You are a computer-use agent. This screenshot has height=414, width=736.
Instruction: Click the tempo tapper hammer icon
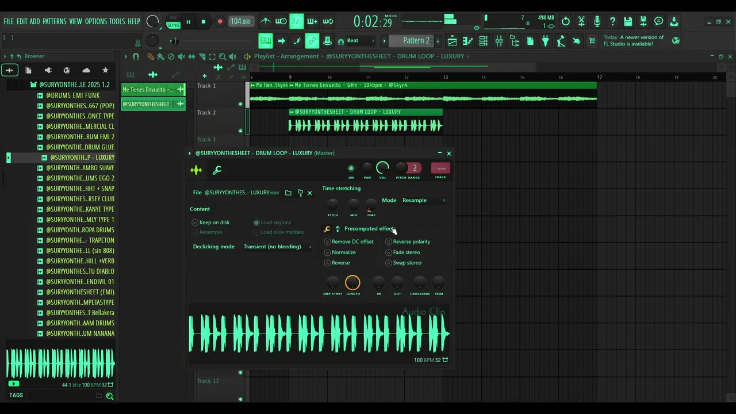point(561,41)
